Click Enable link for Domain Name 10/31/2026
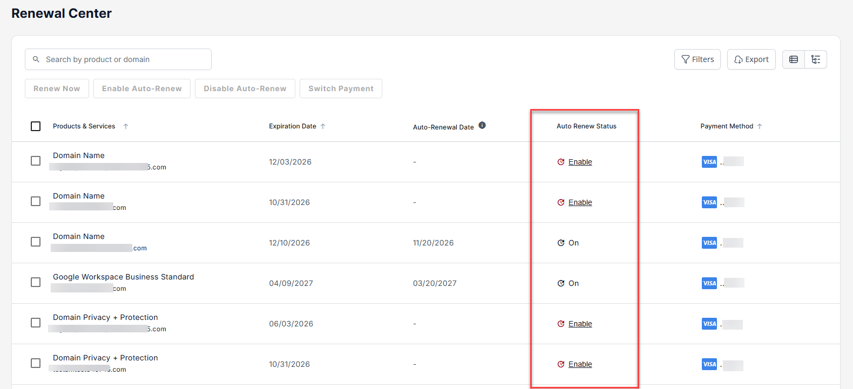The height and width of the screenshot is (389, 853). 580,202
